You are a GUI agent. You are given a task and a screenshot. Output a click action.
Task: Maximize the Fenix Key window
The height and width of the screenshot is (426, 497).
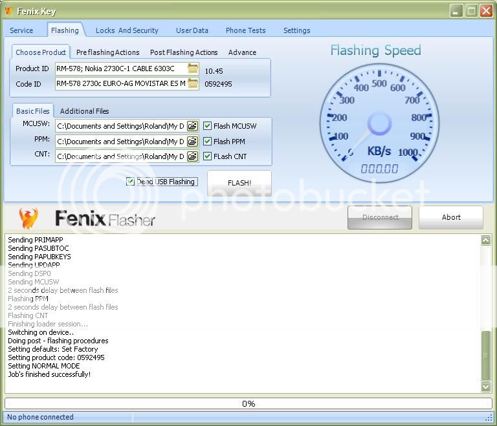click(471, 11)
